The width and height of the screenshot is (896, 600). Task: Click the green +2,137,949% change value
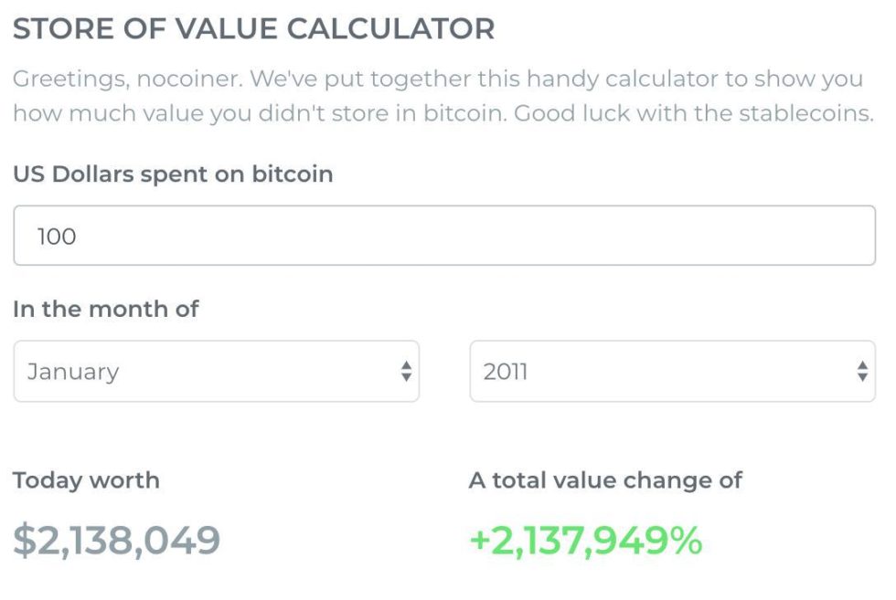[x=586, y=541]
